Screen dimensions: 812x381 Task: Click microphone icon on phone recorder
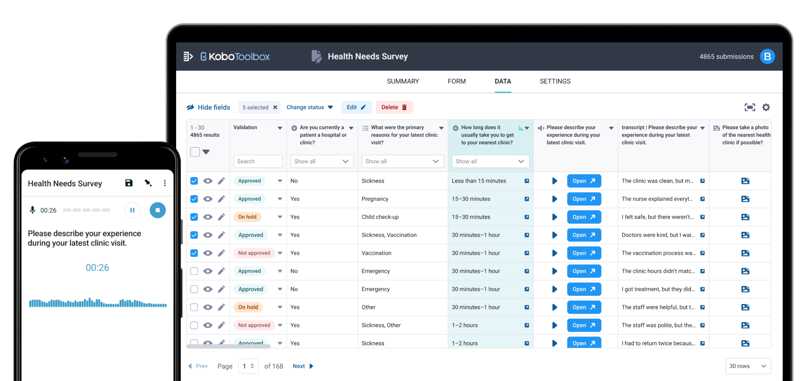click(x=32, y=210)
